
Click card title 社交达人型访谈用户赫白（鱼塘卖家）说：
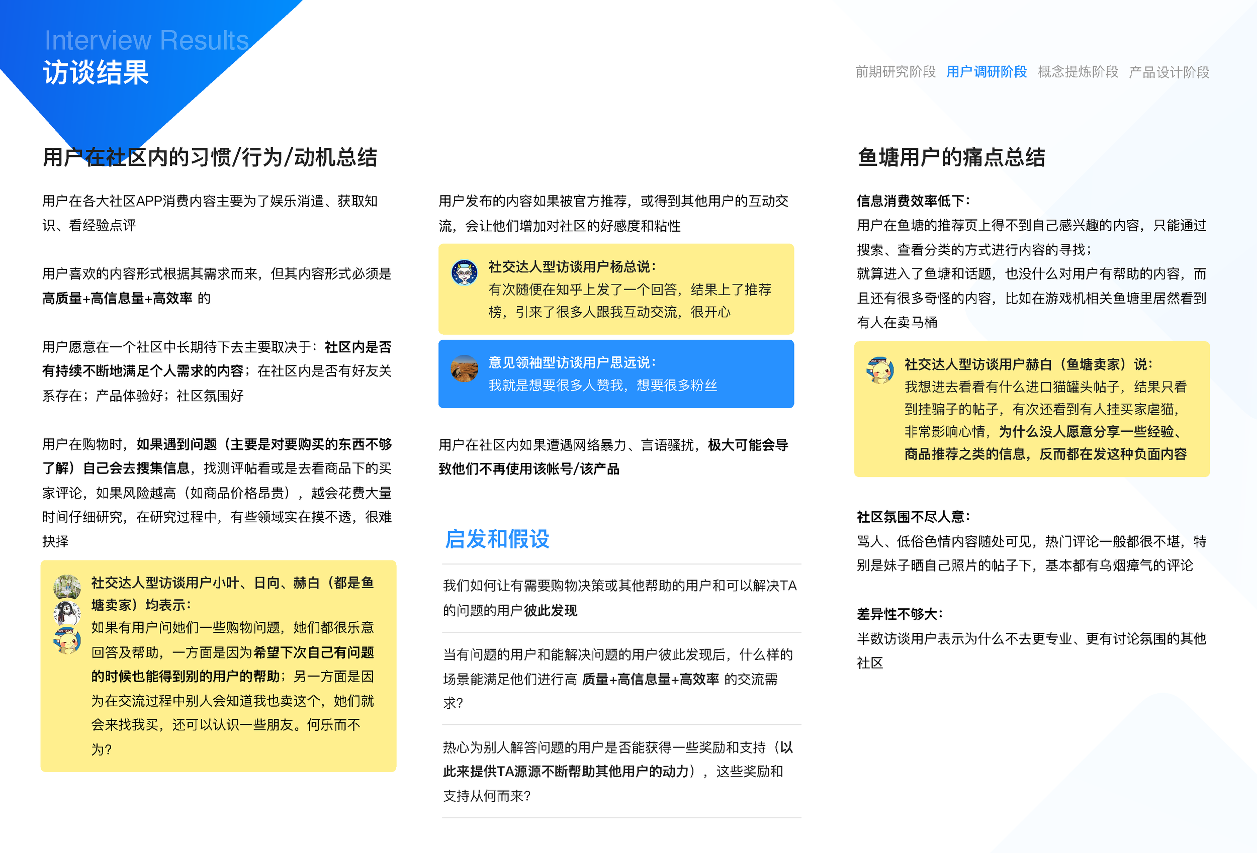pos(1029,364)
